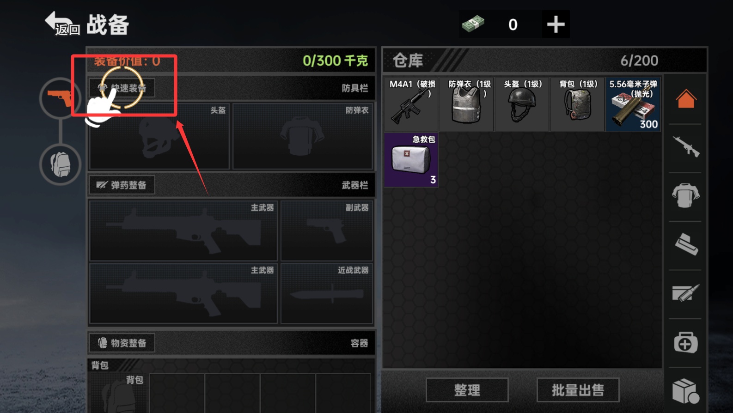Go back with the 返回 arrow
Screen dimensions: 733x413
(x=62, y=24)
